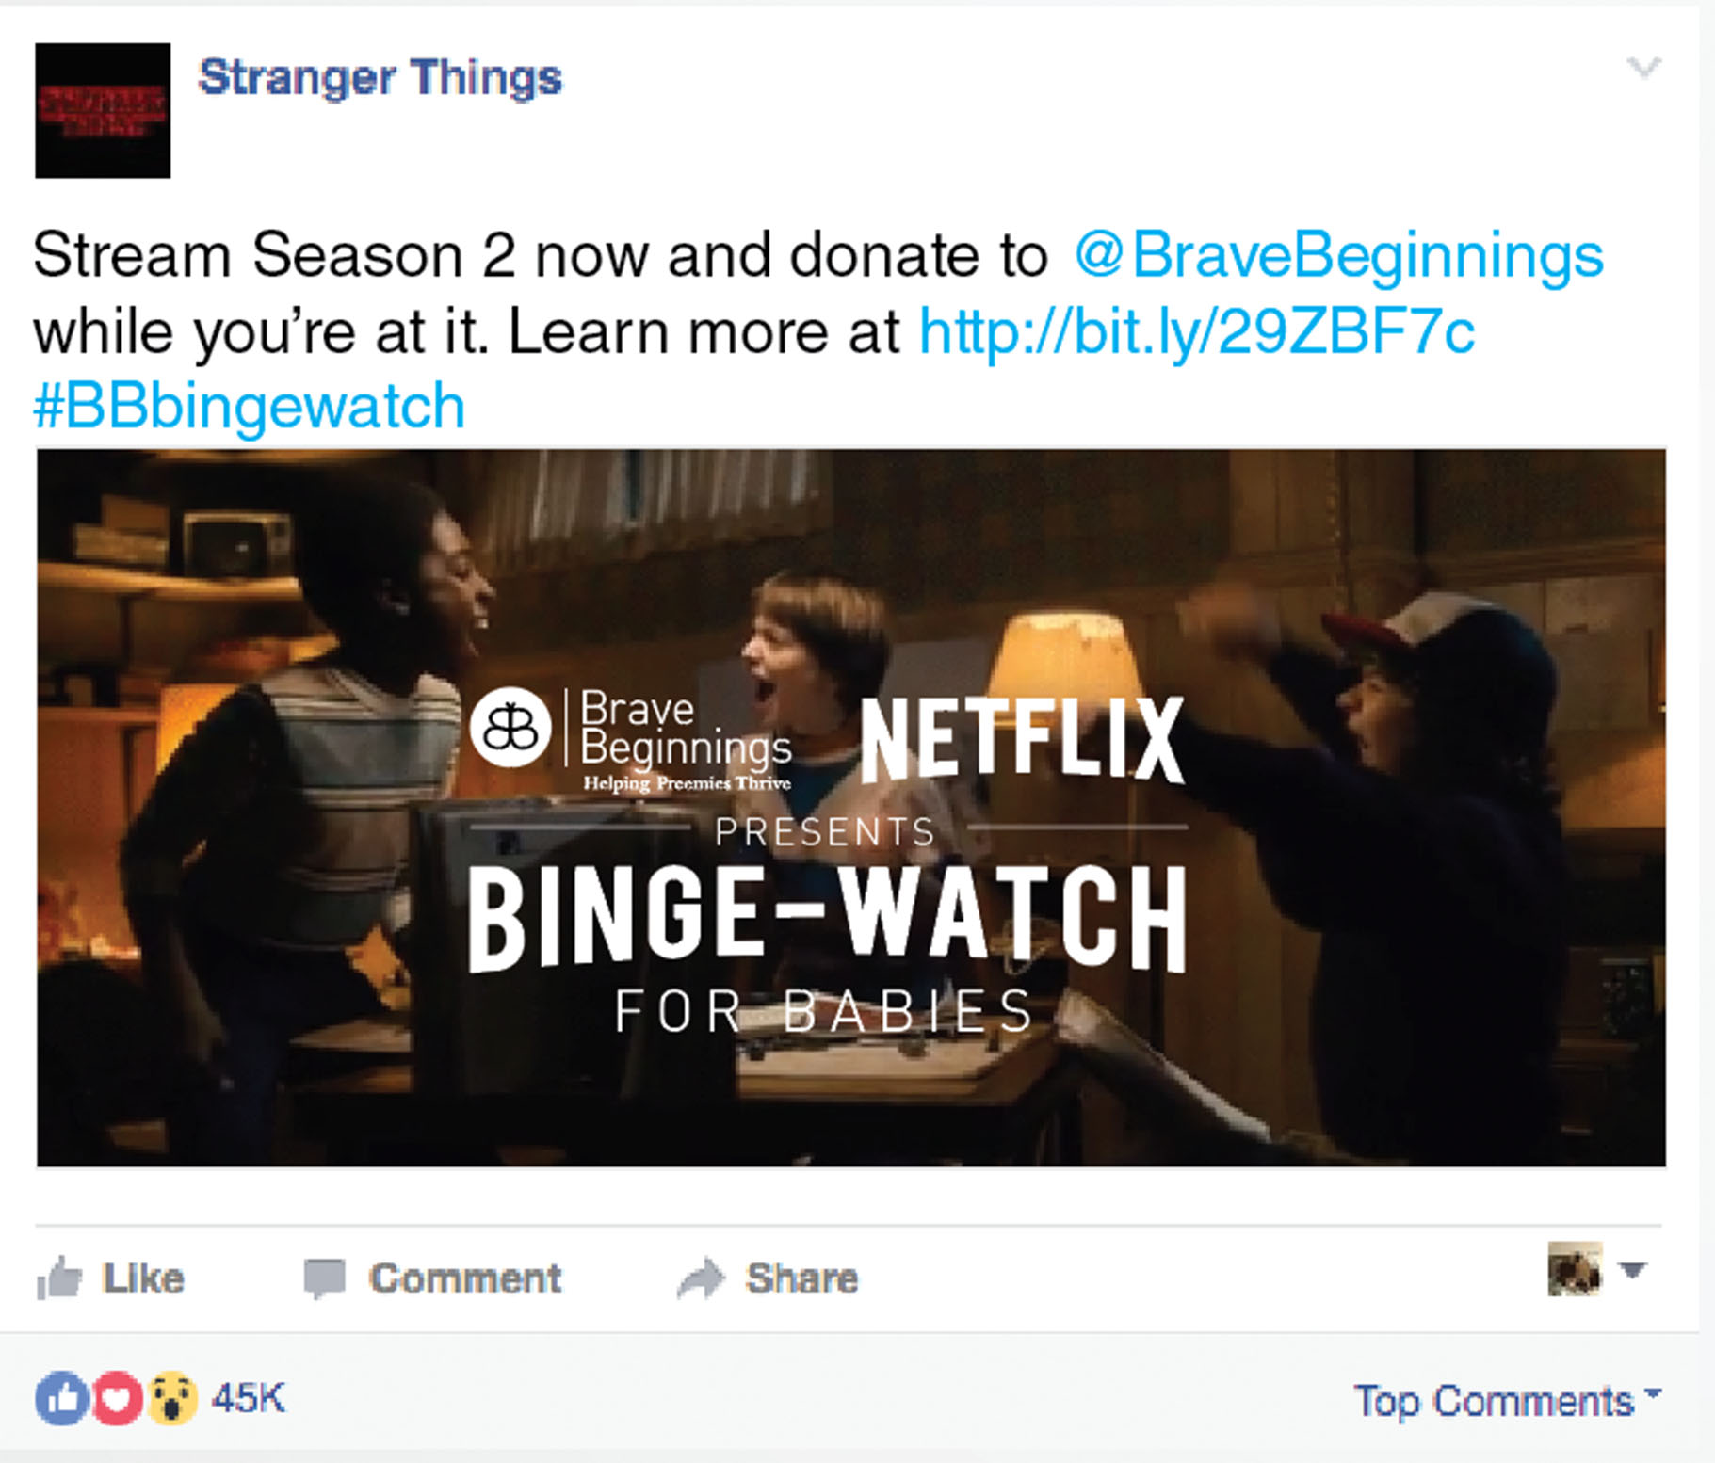
Task: Click the Like button label
Action: point(143,1278)
